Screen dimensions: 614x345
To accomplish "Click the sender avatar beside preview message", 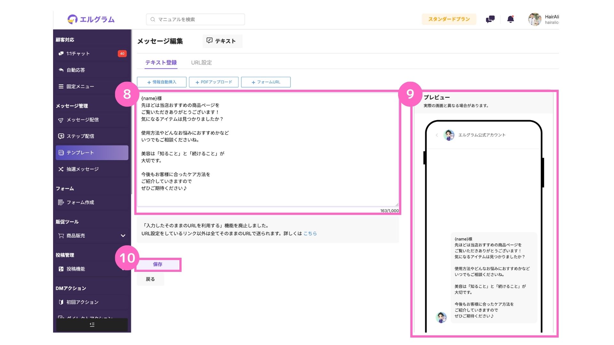I will 441,318.
